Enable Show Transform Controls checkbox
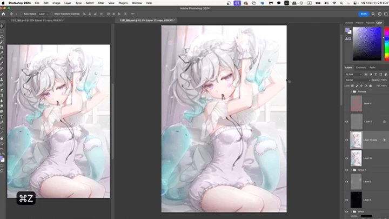This screenshot has width=389, height=219. [52, 14]
